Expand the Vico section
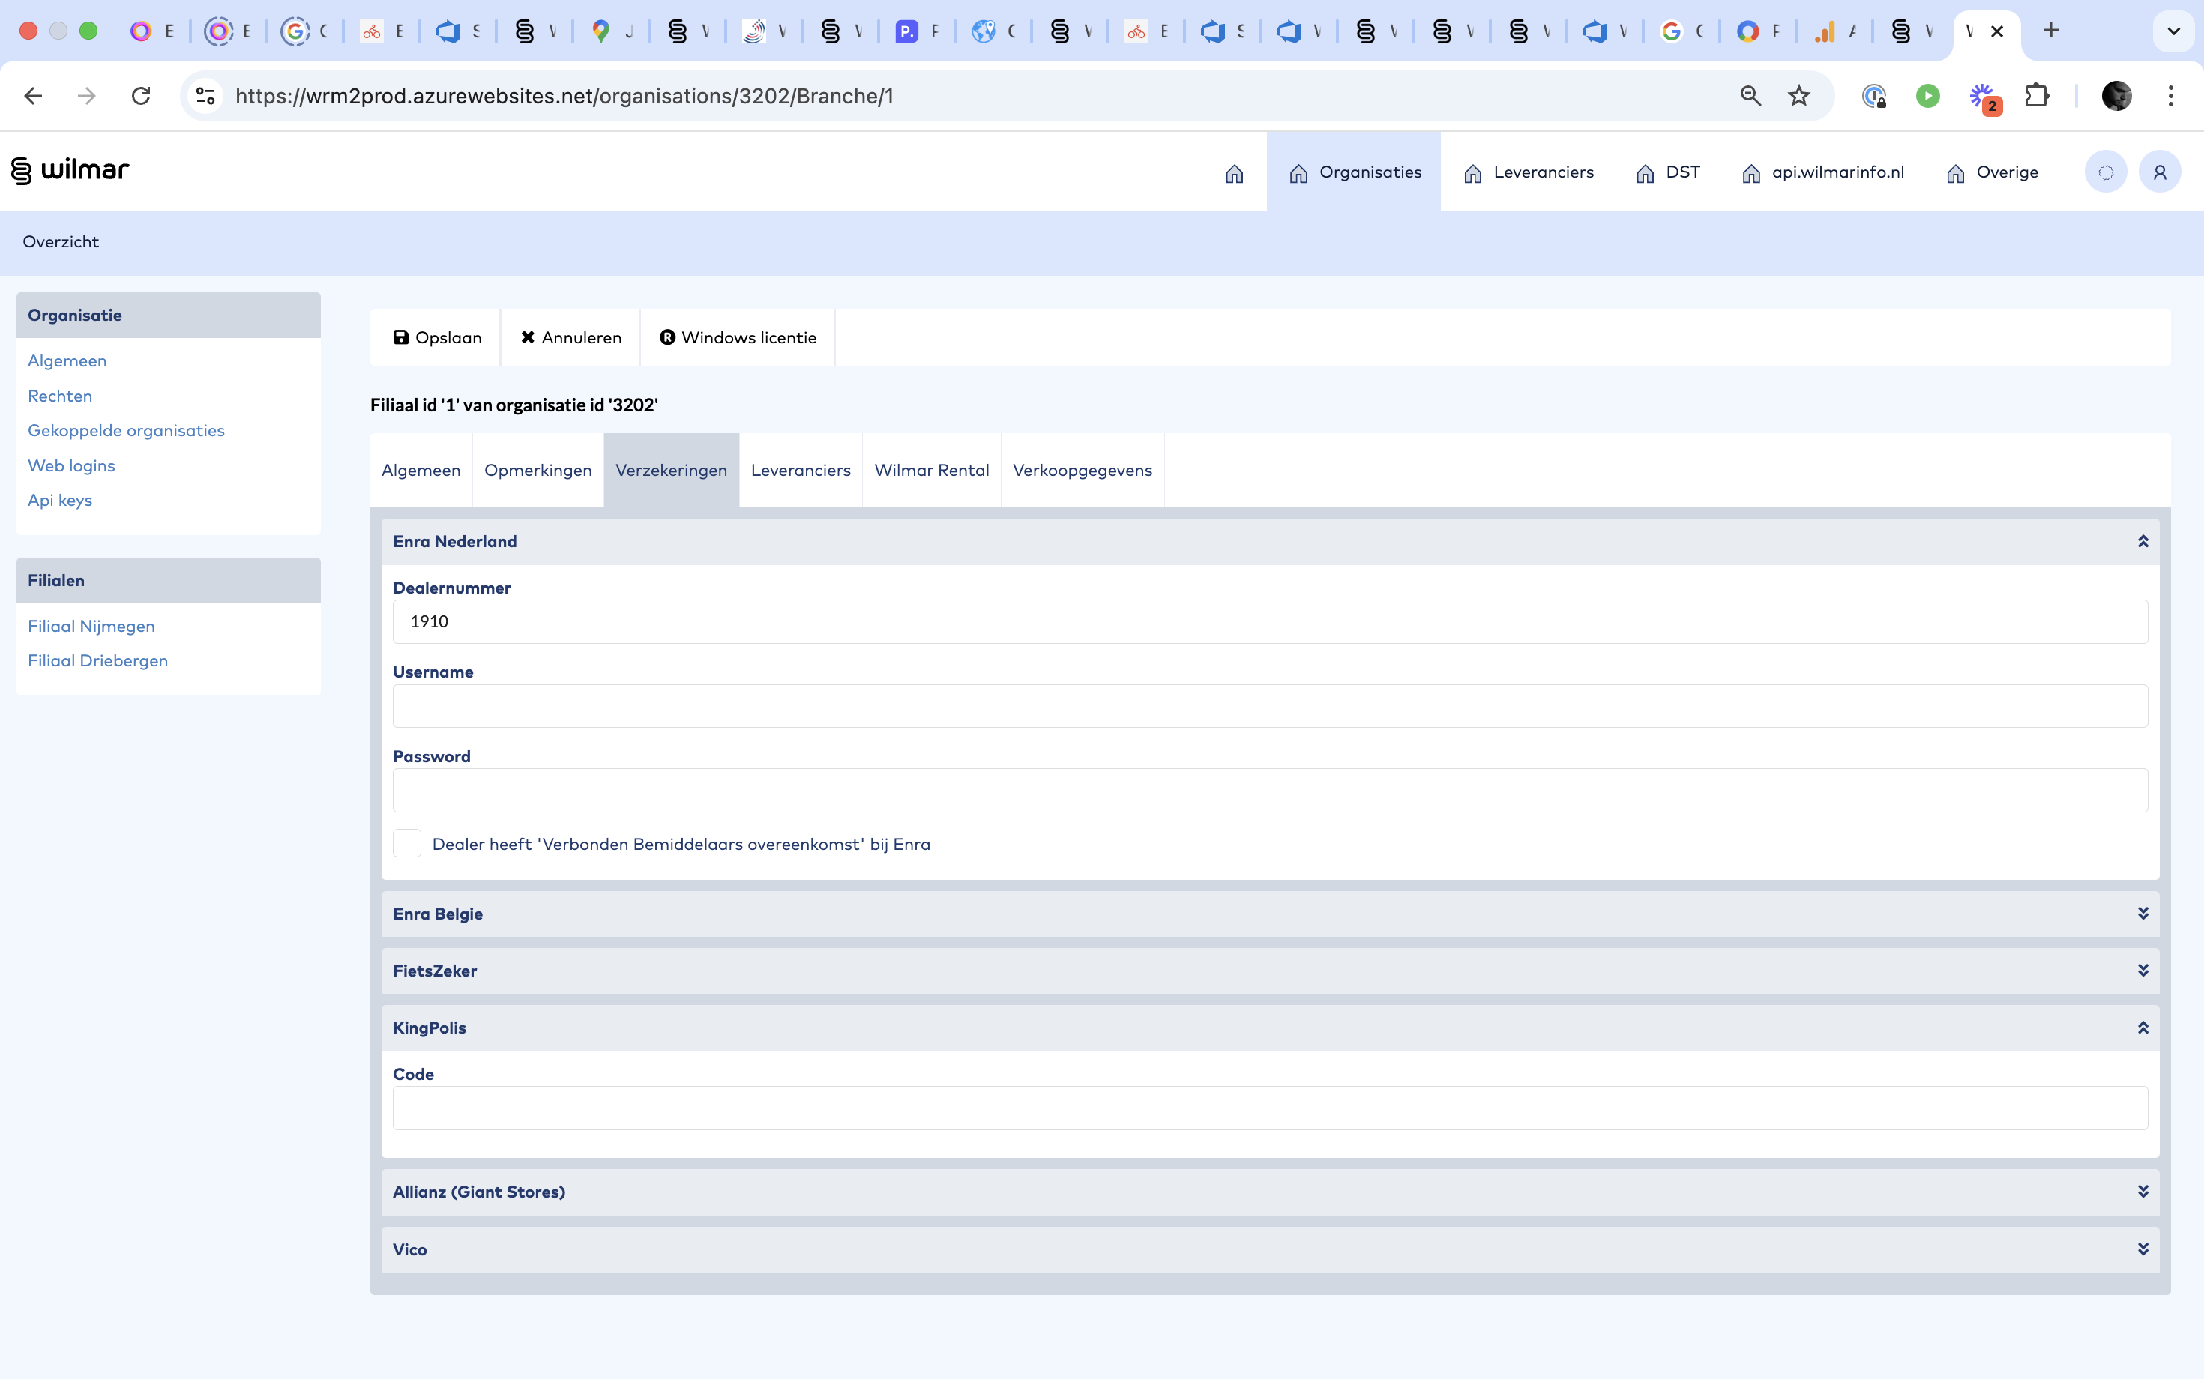This screenshot has height=1379, width=2204. click(2143, 1249)
